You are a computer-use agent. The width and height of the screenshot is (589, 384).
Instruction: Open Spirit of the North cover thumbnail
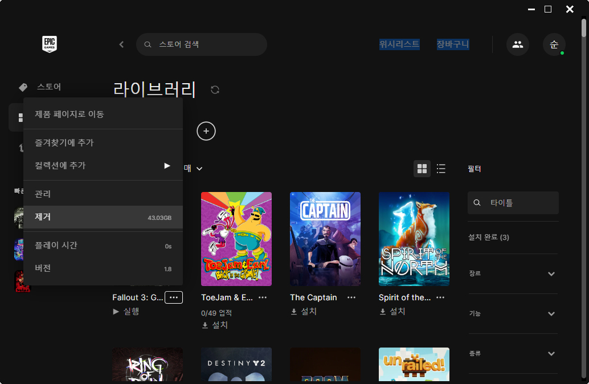pos(414,239)
